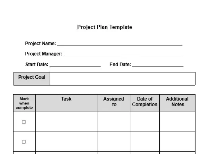Click the End Date blank line

pos(158,65)
